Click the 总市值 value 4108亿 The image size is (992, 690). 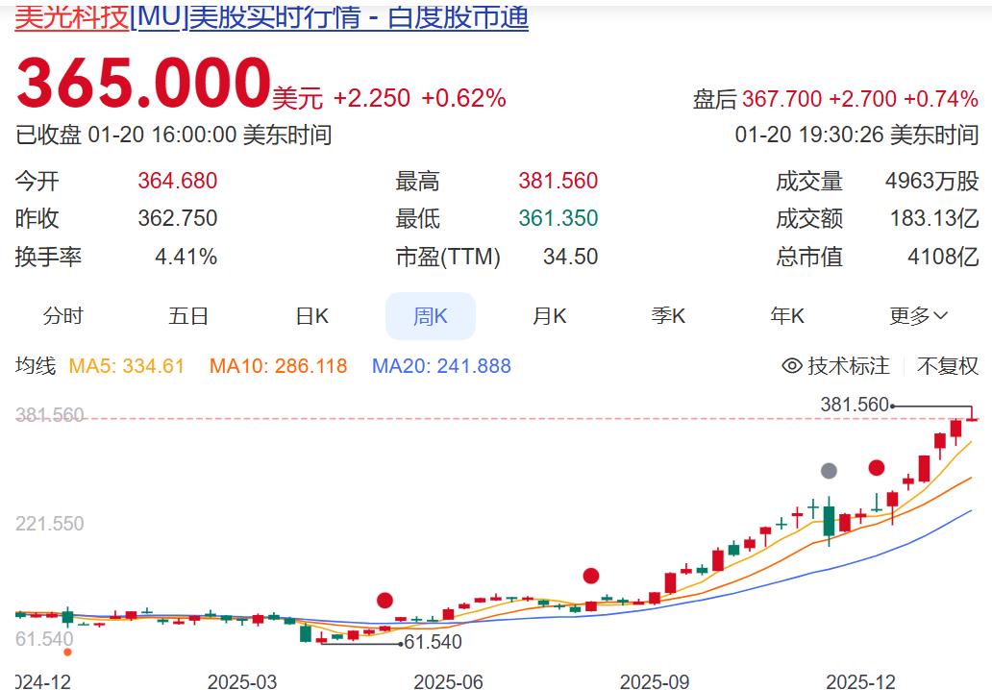(x=943, y=257)
